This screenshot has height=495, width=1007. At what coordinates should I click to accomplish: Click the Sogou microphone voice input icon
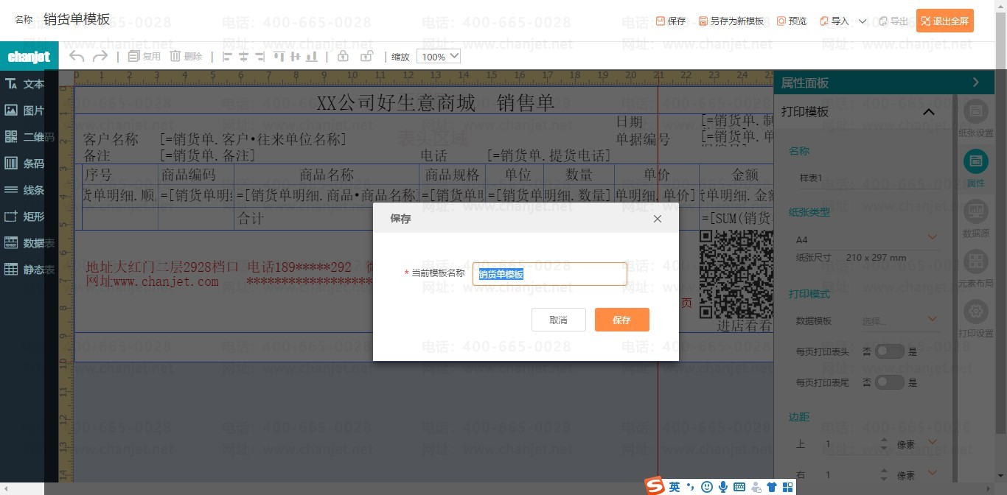coord(723,487)
